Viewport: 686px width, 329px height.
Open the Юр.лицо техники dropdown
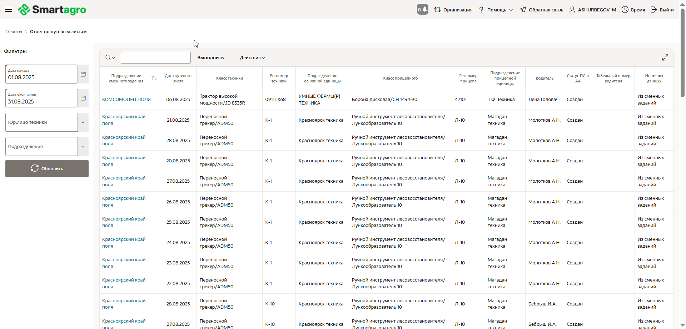tap(83, 122)
